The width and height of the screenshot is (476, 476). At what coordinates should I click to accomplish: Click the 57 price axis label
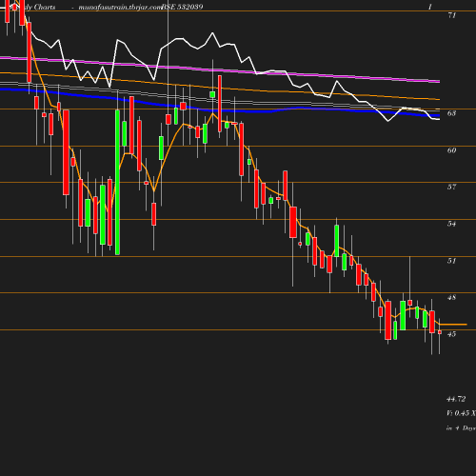[x=451, y=187]
